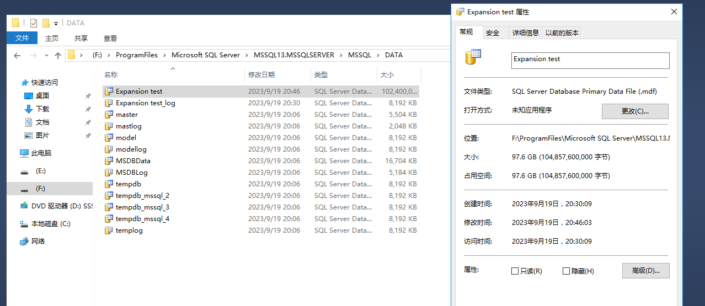Click the DATA segment in the address bar
This screenshot has height=306, width=705.
[394, 55]
